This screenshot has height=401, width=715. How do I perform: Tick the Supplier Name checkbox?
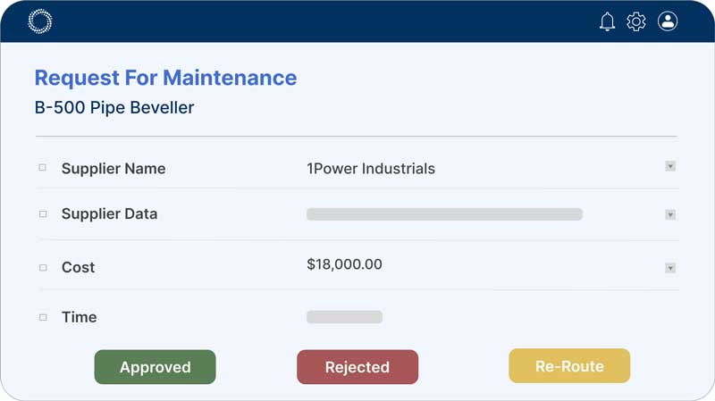pos(42,168)
